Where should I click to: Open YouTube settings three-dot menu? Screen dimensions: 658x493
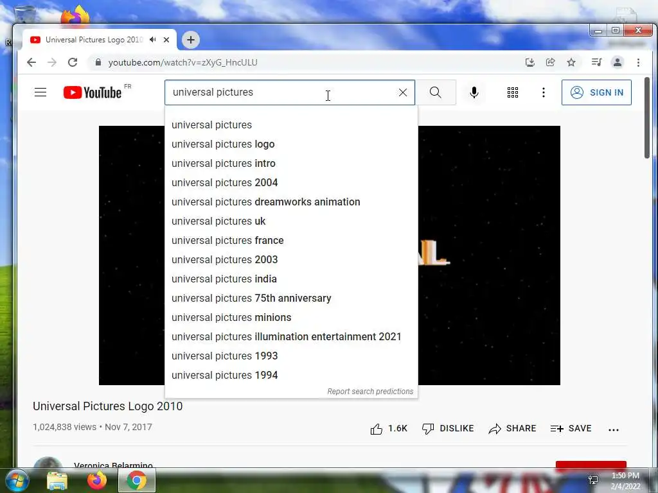coord(544,92)
